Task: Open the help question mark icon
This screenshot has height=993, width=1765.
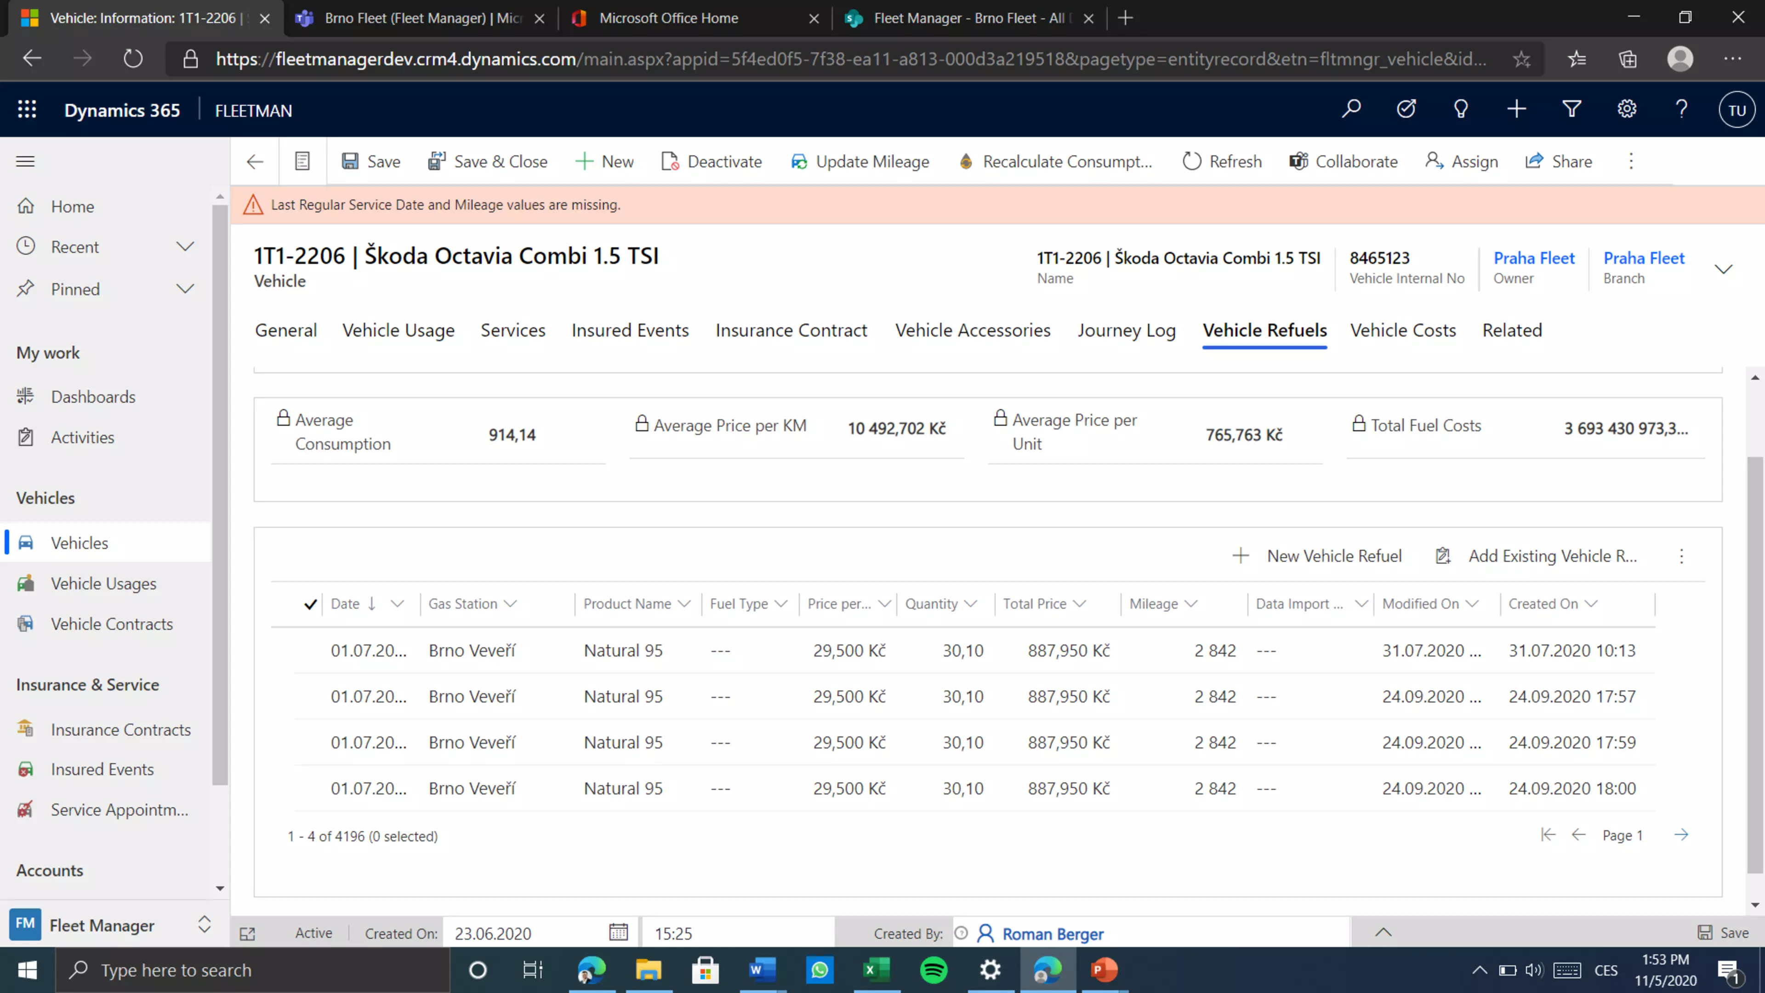Action: [1681, 110]
